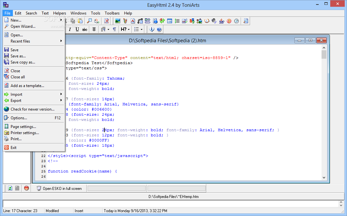Image resolution: width=347 pixels, height=216 pixels.
Task: Click the red X close-document toolbar icon
Action: coord(107,21)
